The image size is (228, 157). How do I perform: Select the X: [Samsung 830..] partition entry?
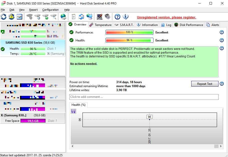[x=32, y=118]
